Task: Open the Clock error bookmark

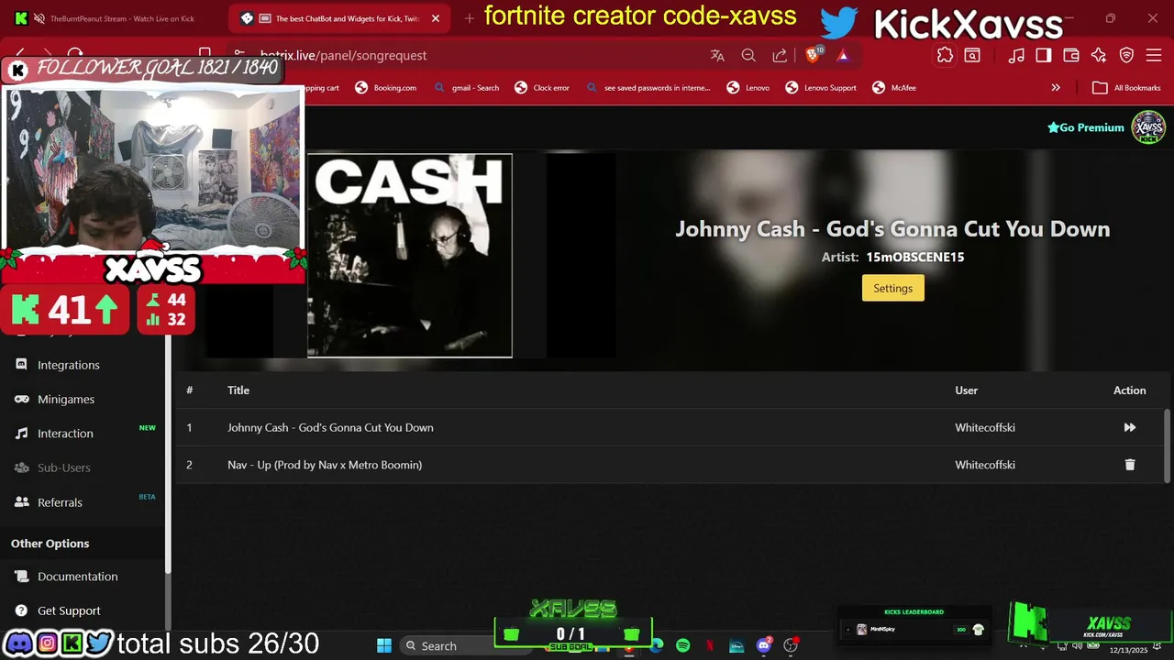Action: tap(542, 88)
